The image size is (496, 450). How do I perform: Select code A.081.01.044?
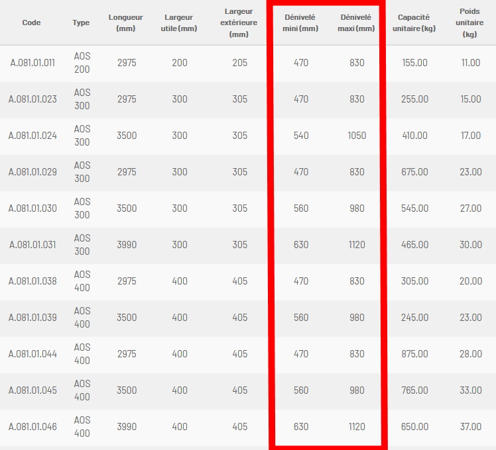click(x=32, y=354)
